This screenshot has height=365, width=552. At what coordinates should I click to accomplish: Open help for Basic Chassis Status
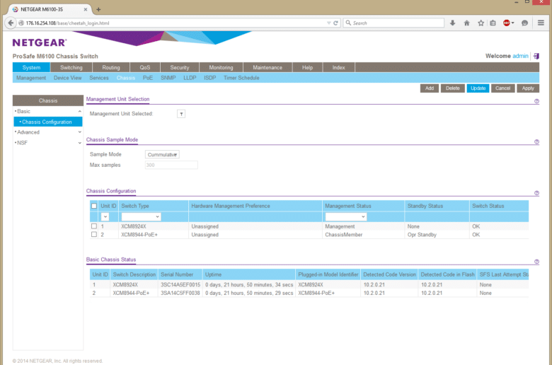click(x=536, y=262)
